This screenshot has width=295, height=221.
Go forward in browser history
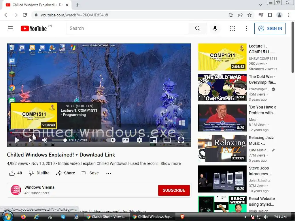[16, 15]
